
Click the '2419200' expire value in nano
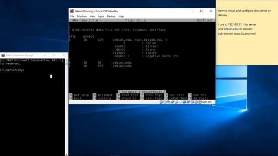click(119, 53)
